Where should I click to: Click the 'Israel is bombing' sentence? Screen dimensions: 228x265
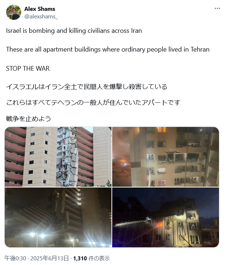[x=74, y=31]
